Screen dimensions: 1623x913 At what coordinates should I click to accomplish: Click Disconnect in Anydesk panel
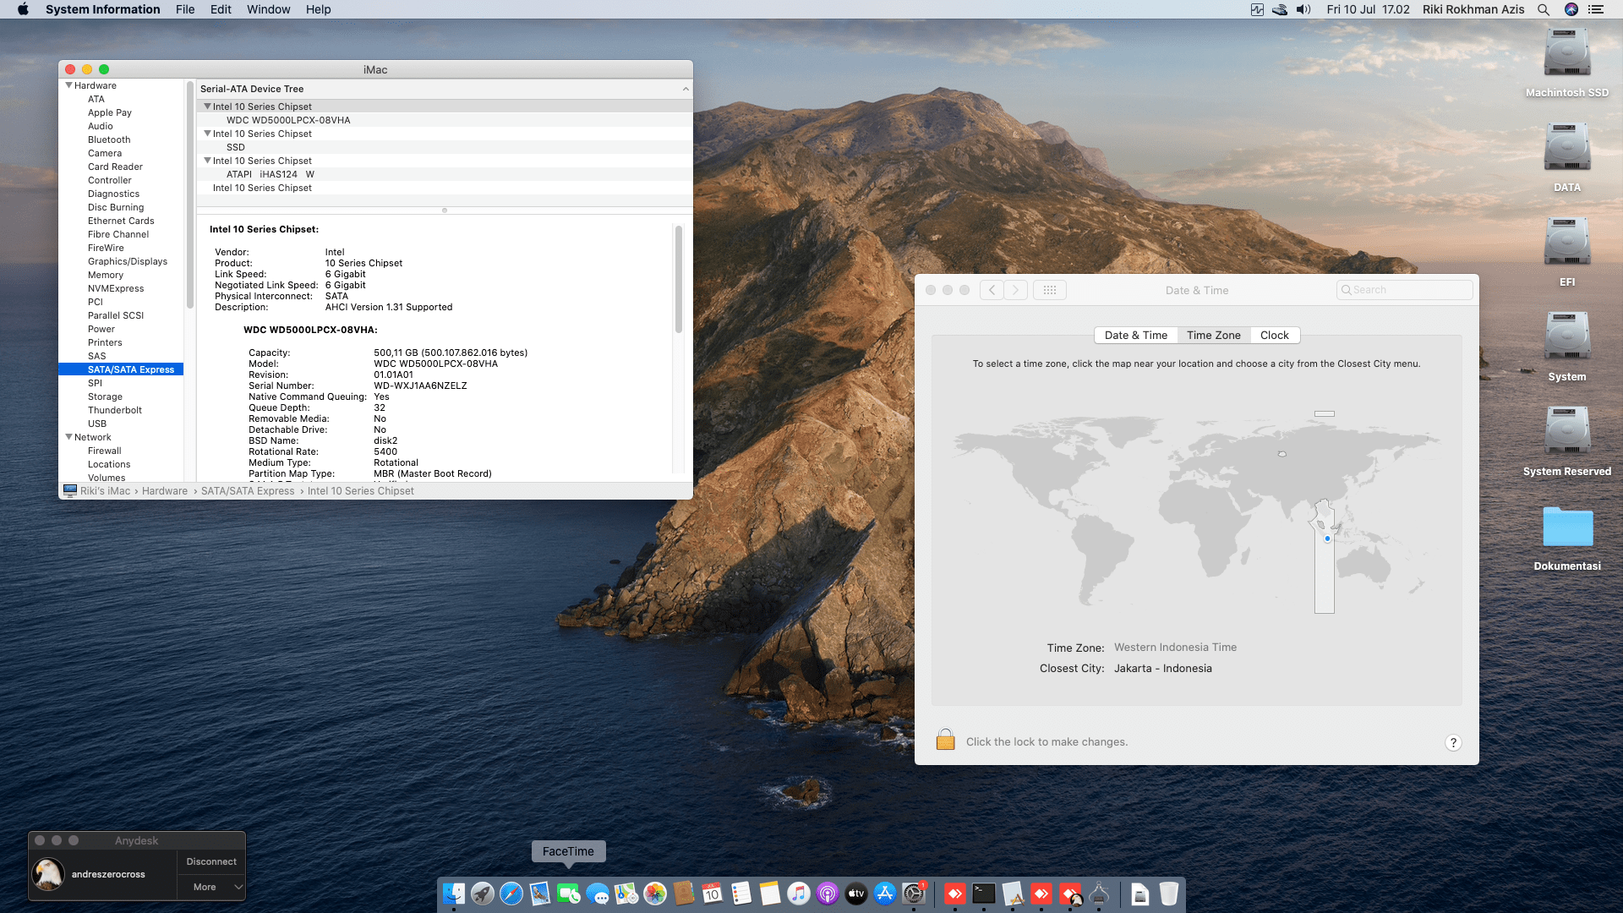point(211,861)
